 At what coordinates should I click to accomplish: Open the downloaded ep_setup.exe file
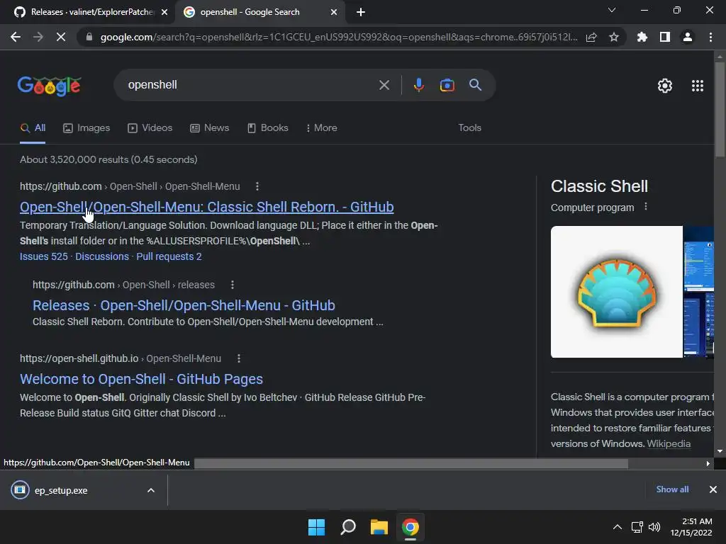click(x=61, y=490)
